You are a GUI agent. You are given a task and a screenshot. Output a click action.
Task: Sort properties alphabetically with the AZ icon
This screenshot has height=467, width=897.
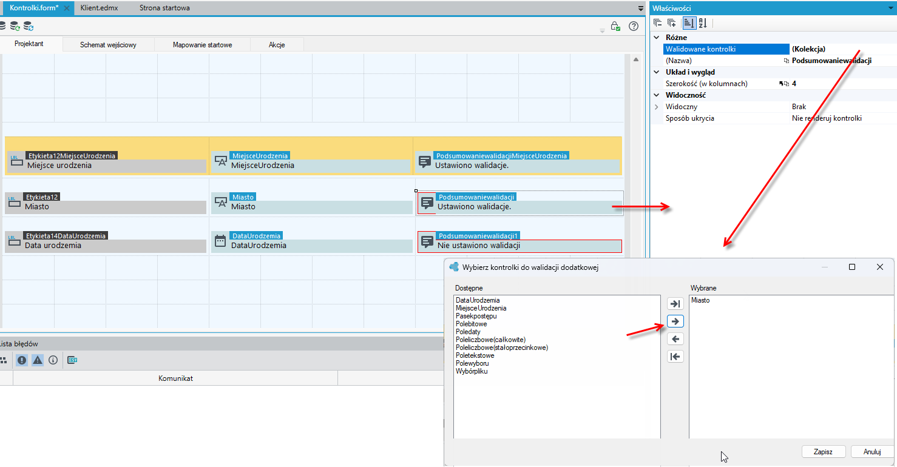pyautogui.click(x=703, y=23)
